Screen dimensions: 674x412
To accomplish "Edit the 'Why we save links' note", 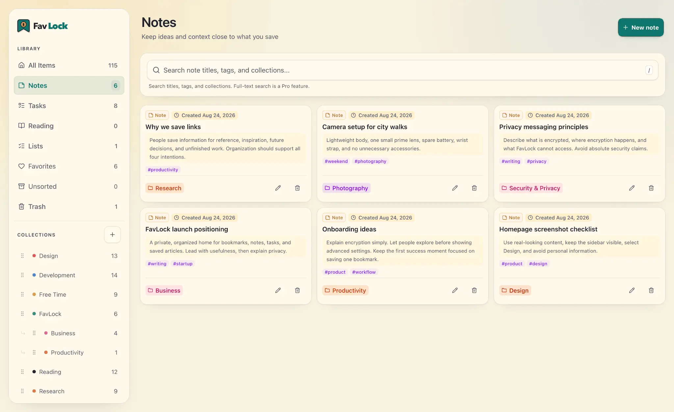I will click(278, 188).
